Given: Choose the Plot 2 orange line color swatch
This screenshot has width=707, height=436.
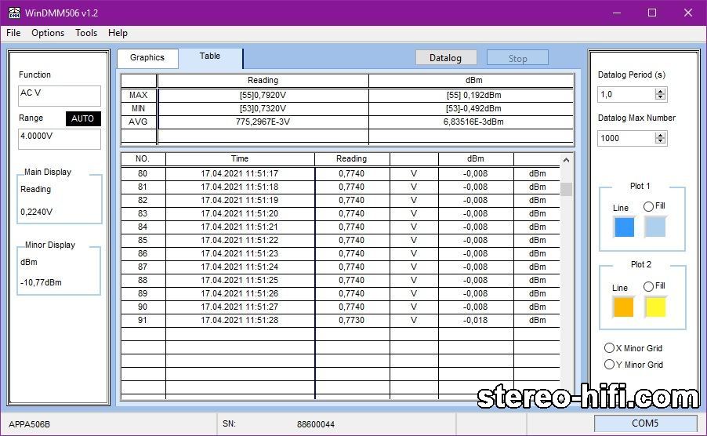Looking at the screenshot, I should click(x=624, y=307).
